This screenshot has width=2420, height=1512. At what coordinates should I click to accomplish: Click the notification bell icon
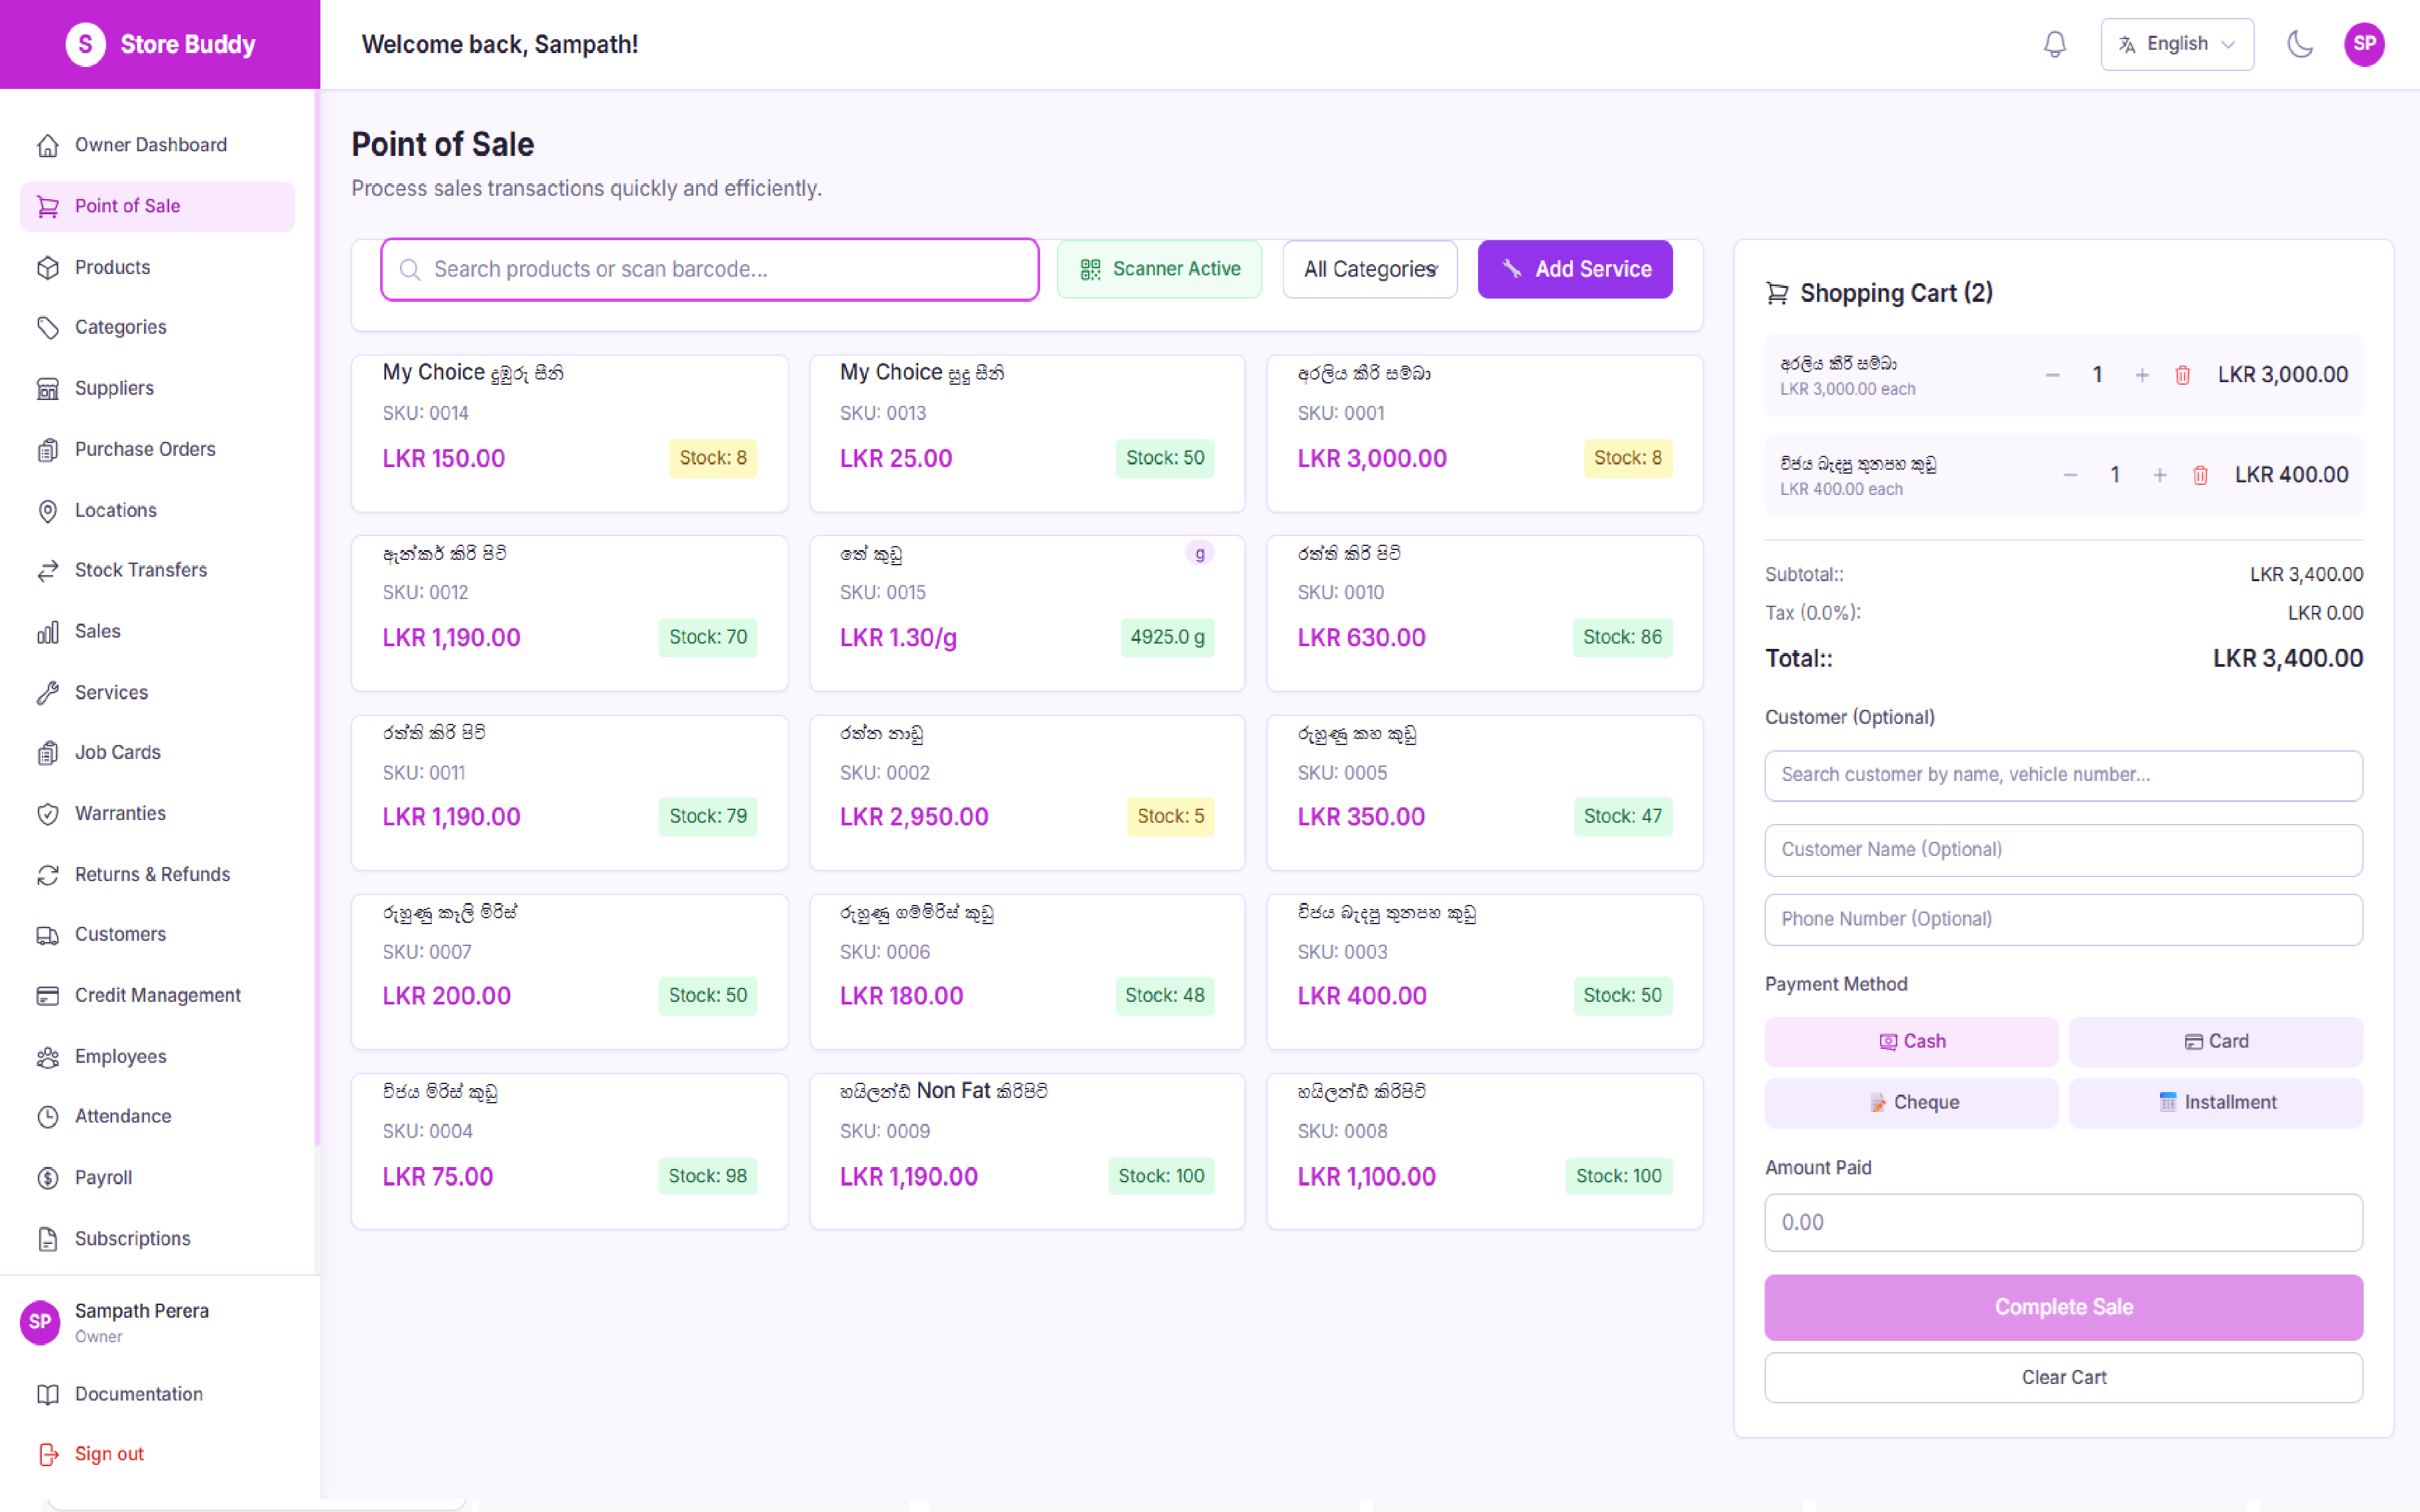coord(2054,44)
